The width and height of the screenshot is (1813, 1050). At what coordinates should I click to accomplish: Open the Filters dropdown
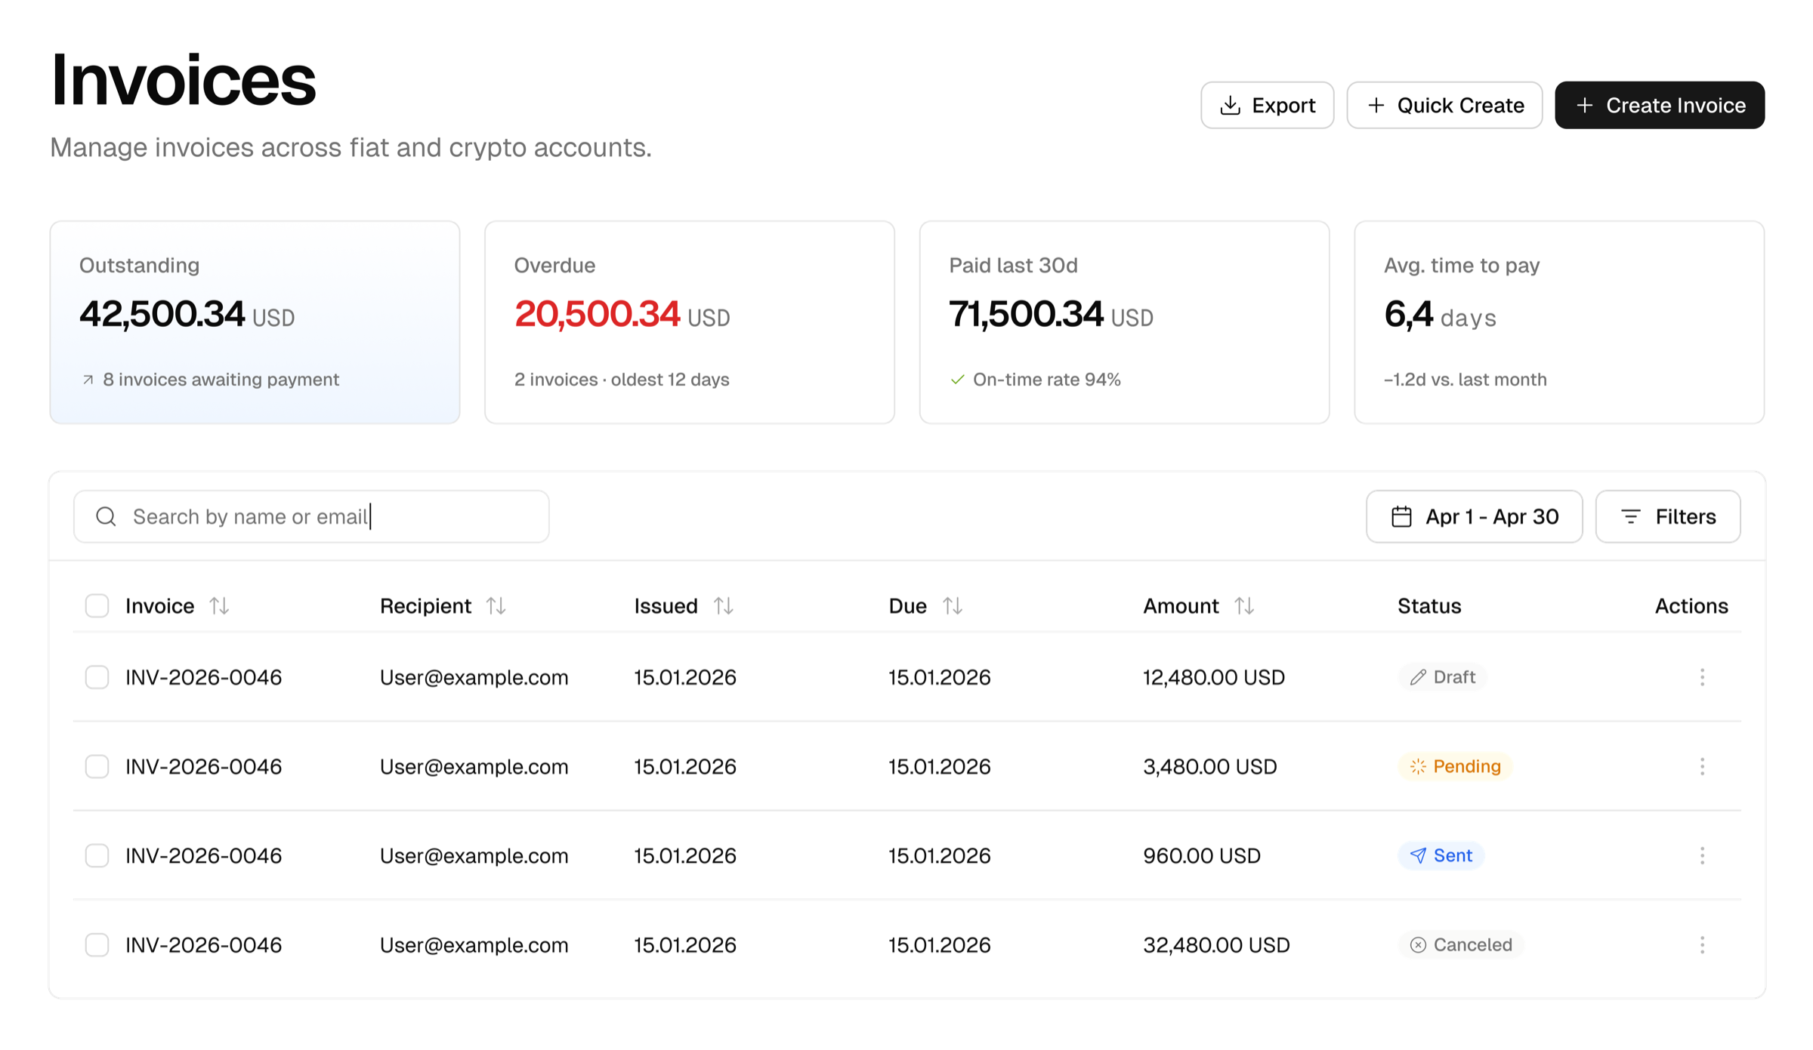(x=1668, y=516)
